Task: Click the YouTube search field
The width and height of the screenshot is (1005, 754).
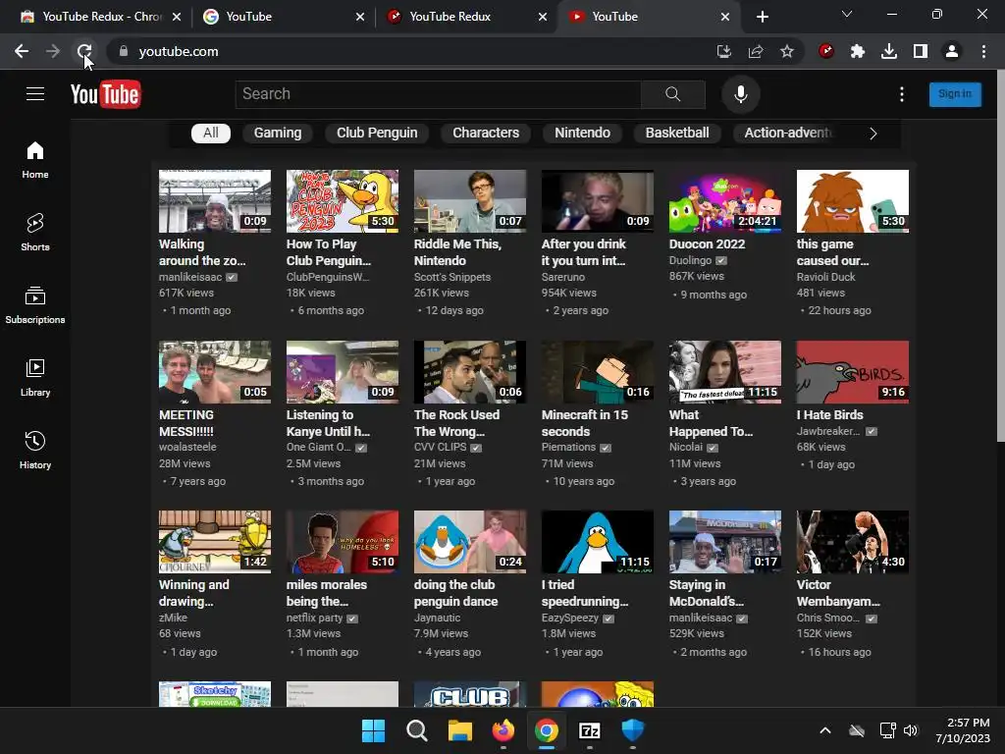Action: pyautogui.click(x=439, y=94)
